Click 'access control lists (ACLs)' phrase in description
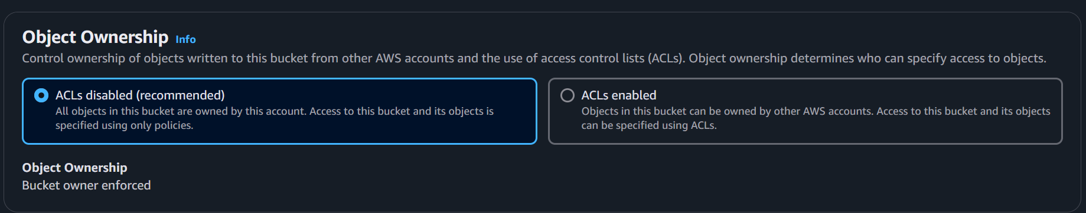The image size is (1086, 213). [613, 58]
